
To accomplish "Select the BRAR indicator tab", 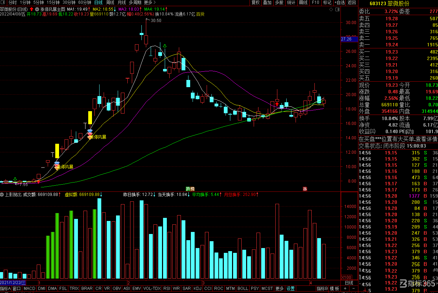I will tap(87, 289).
